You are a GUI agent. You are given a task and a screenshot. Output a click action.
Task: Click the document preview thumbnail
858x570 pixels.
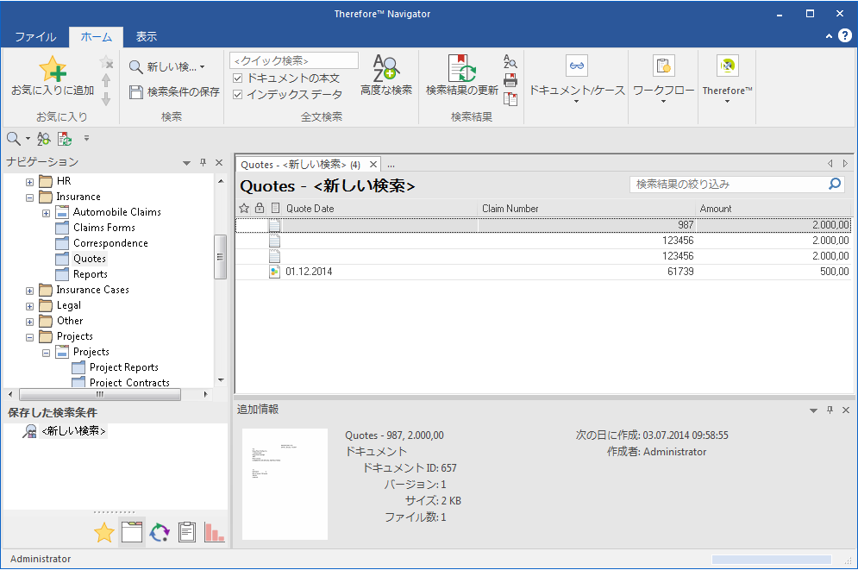(285, 484)
